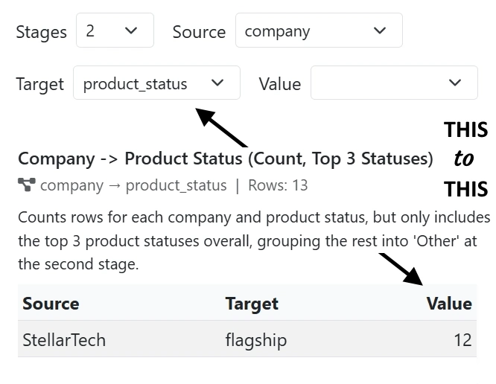Image resolution: width=496 pixels, height=384 pixels.
Task: Click the Source column header
Action: click(51, 304)
